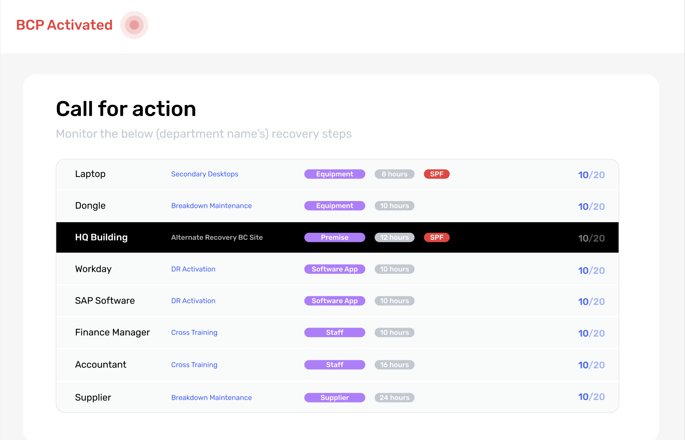The width and height of the screenshot is (685, 440).
Task: Click the Equipment tag in Laptop row
Action: click(334, 174)
